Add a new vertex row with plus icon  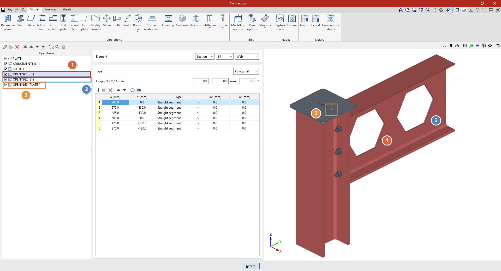98,90
